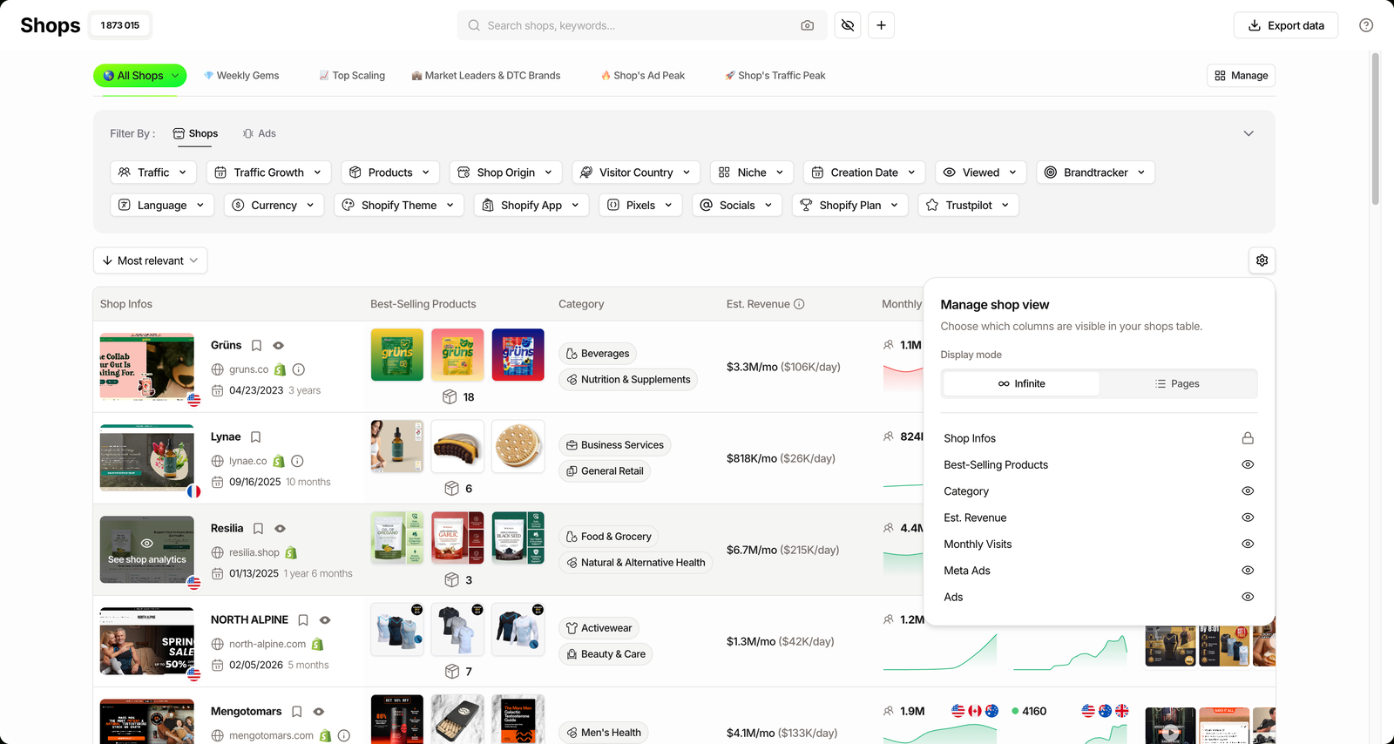Viewport: 1394px width, 744px height.
Task: Click the info icon next to lynae.co
Action: [x=297, y=461]
